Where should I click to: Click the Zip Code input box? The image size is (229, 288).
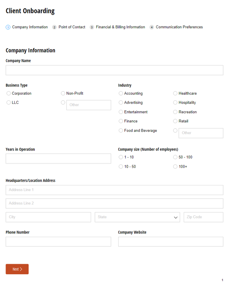coord(203,217)
